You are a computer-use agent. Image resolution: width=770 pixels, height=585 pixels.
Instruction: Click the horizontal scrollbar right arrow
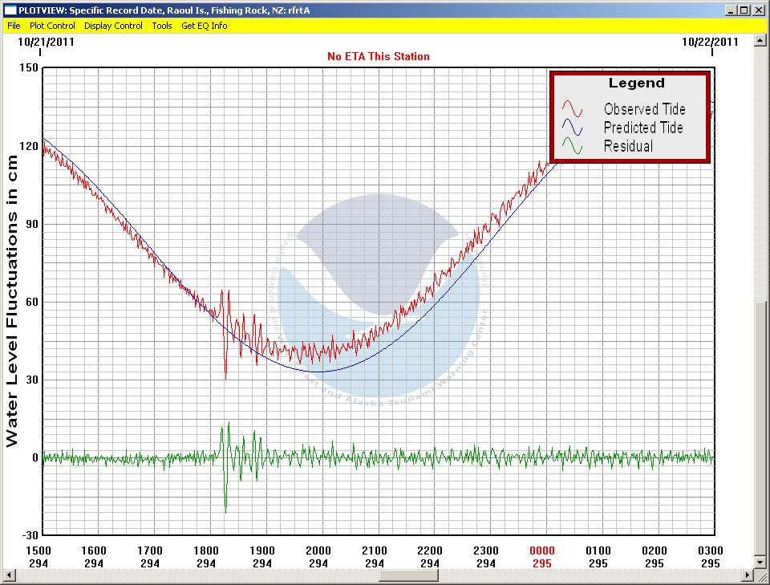pyautogui.click(x=748, y=575)
